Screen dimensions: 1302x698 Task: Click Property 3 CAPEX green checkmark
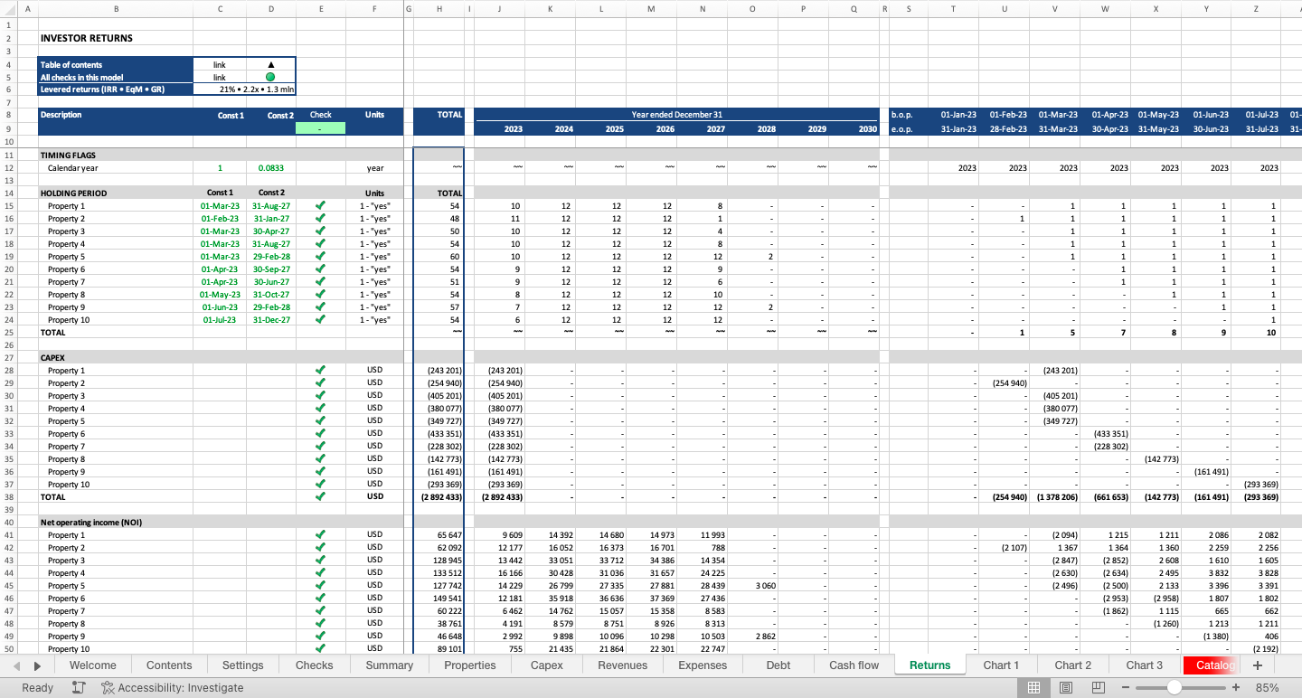coord(320,396)
